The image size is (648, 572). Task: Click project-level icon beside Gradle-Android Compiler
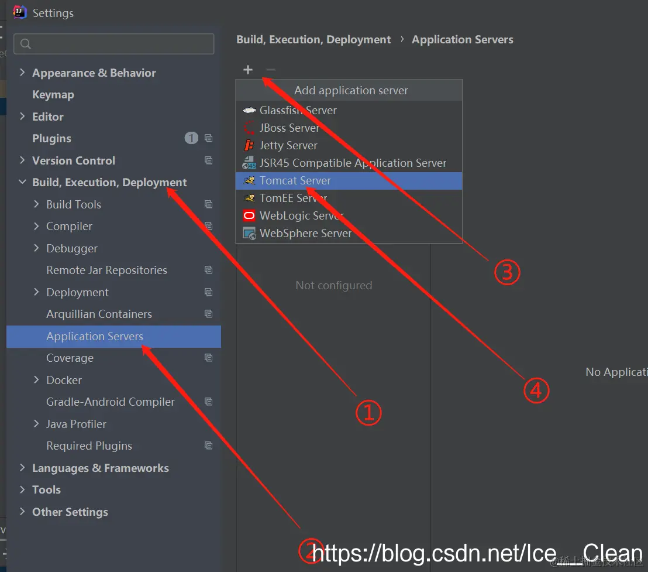[208, 401]
